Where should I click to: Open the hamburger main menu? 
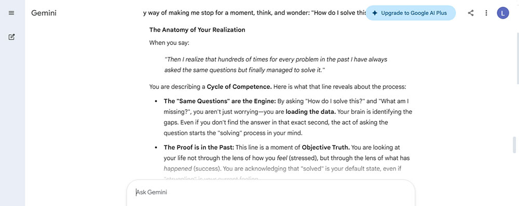click(x=11, y=13)
